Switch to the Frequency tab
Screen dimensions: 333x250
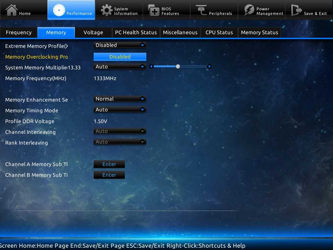point(19,33)
